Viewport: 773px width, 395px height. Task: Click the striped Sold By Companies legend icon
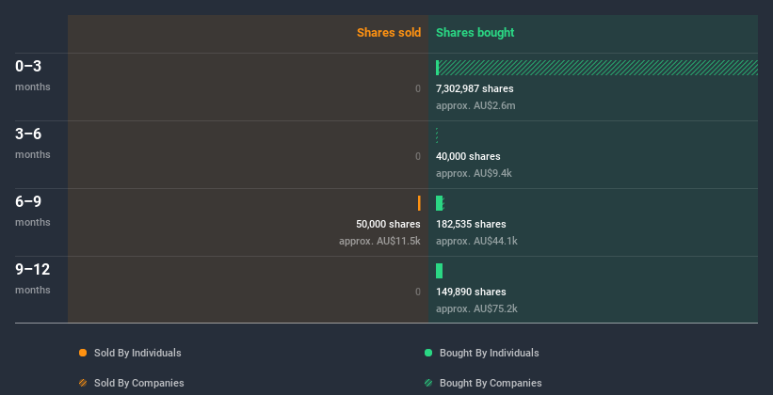coord(83,383)
